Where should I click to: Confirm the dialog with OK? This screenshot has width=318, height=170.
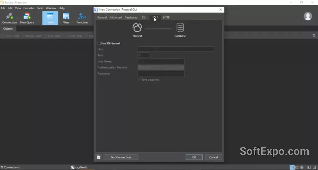click(x=194, y=157)
